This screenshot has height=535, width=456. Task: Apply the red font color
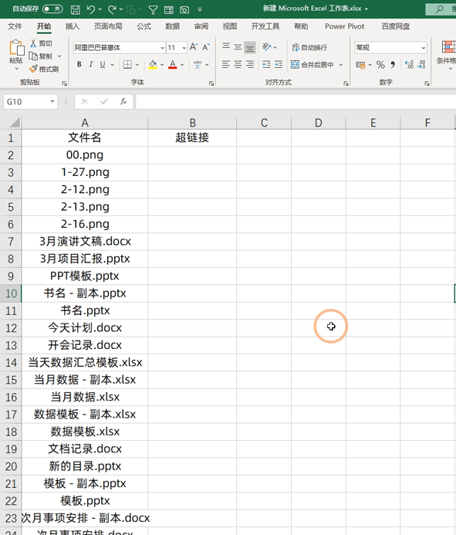tap(173, 65)
